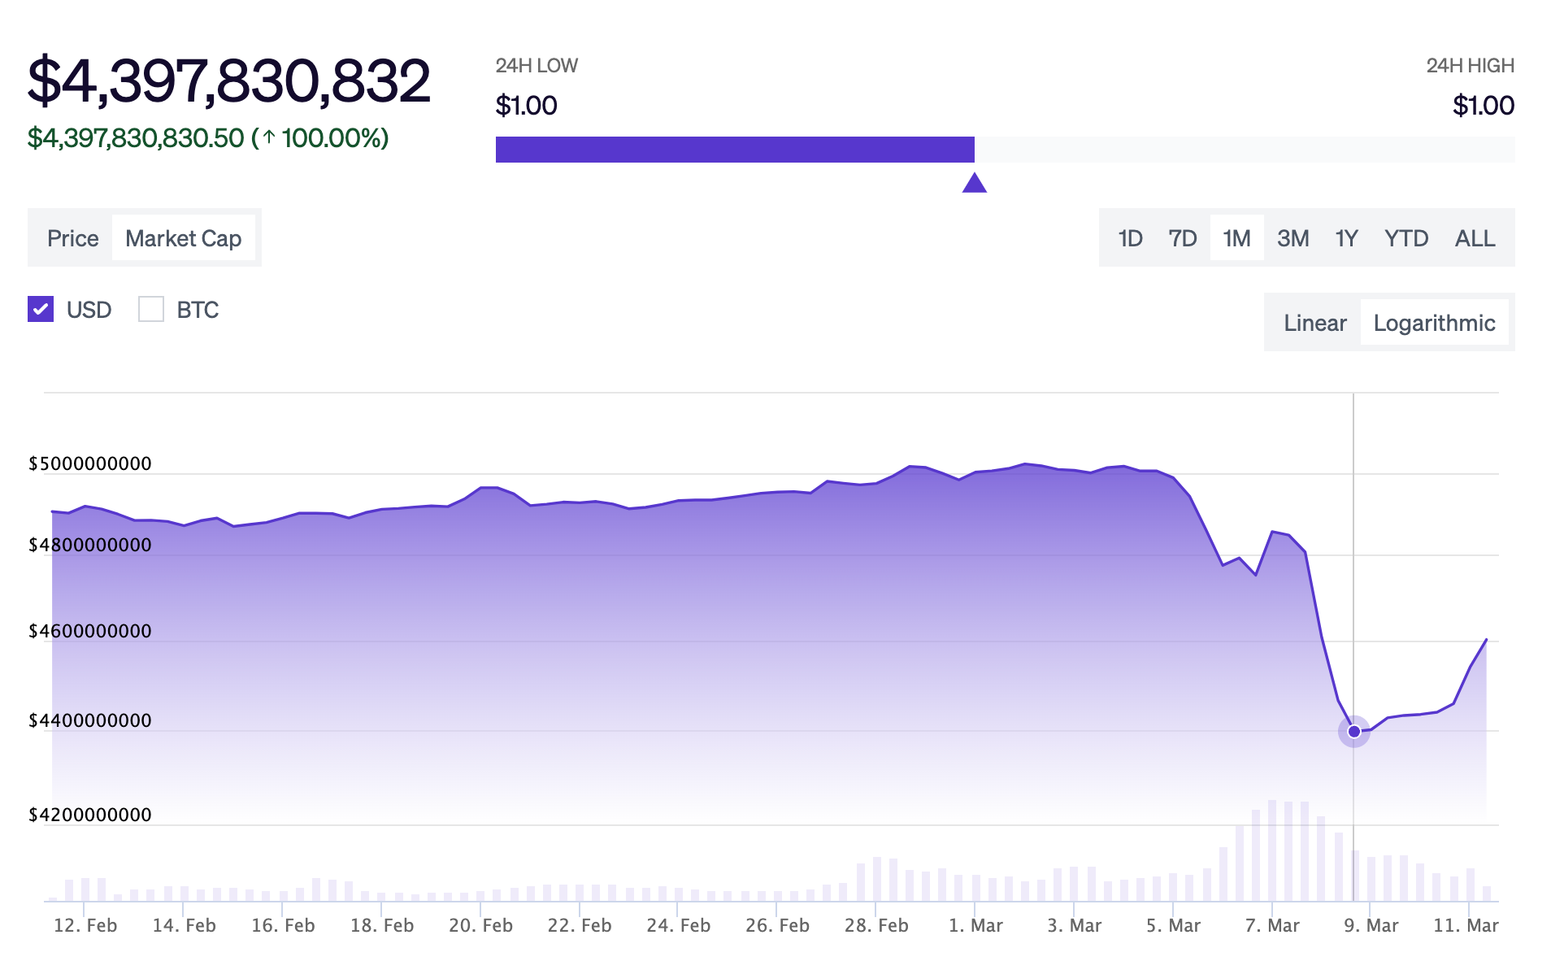1551x974 pixels.
Task: Select the Market Cap tab
Action: tap(183, 238)
